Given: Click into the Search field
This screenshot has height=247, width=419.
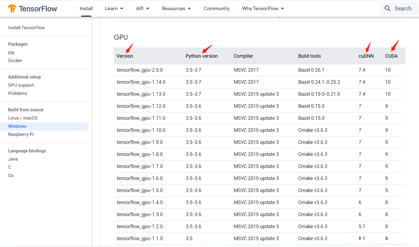Looking at the screenshot, I should pyautogui.click(x=403, y=8).
